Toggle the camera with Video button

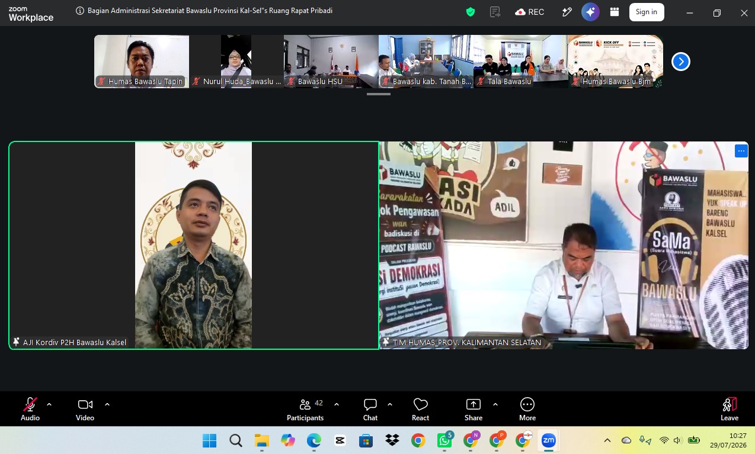pyautogui.click(x=85, y=410)
